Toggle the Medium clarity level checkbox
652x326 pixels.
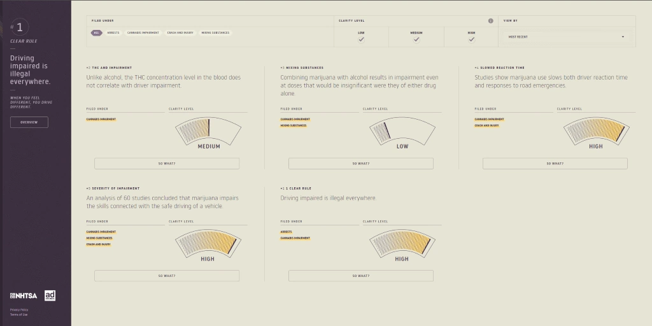pos(416,39)
